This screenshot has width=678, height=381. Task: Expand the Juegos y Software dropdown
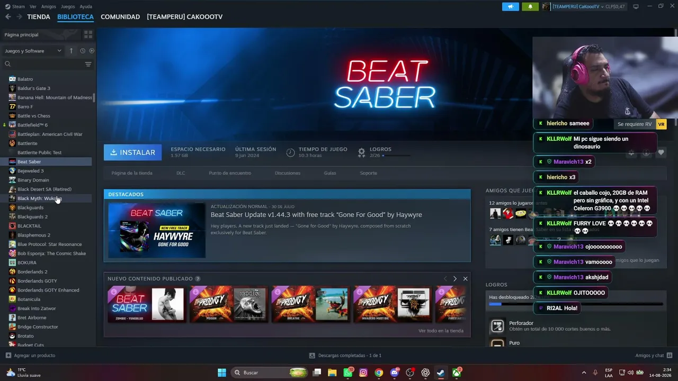coord(33,51)
